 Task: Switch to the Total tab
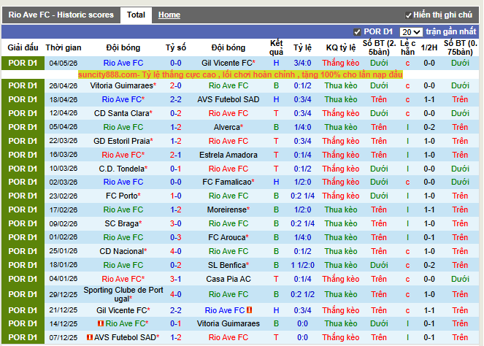136,15
